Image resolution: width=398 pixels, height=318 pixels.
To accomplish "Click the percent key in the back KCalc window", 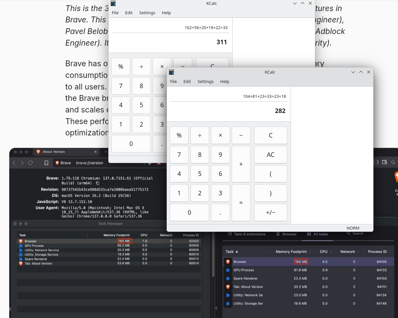I will click(x=121, y=67).
